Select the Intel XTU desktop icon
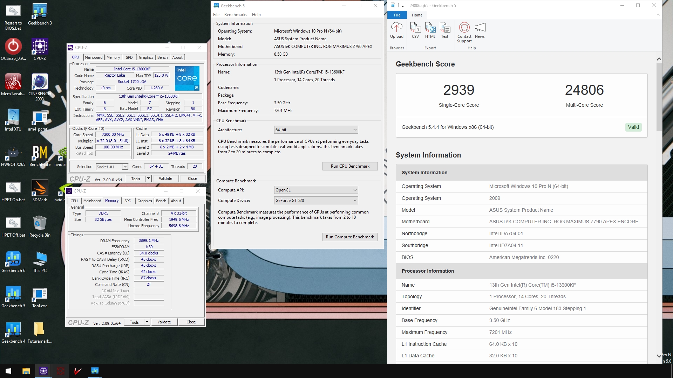The height and width of the screenshot is (378, 673). coord(13,120)
